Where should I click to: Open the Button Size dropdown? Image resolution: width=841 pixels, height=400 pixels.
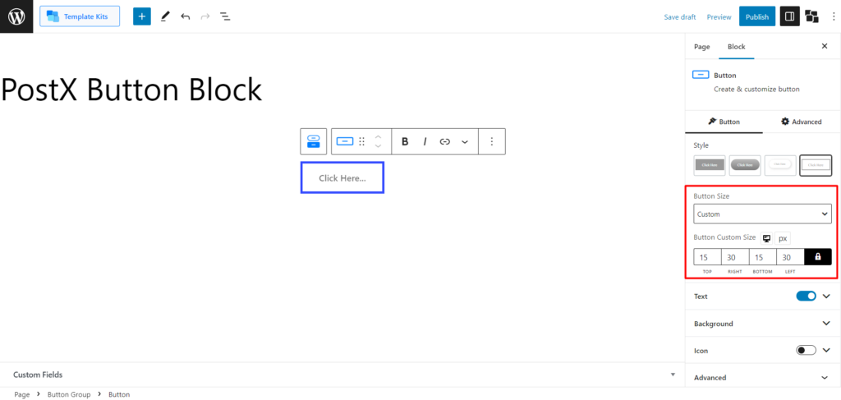(762, 214)
